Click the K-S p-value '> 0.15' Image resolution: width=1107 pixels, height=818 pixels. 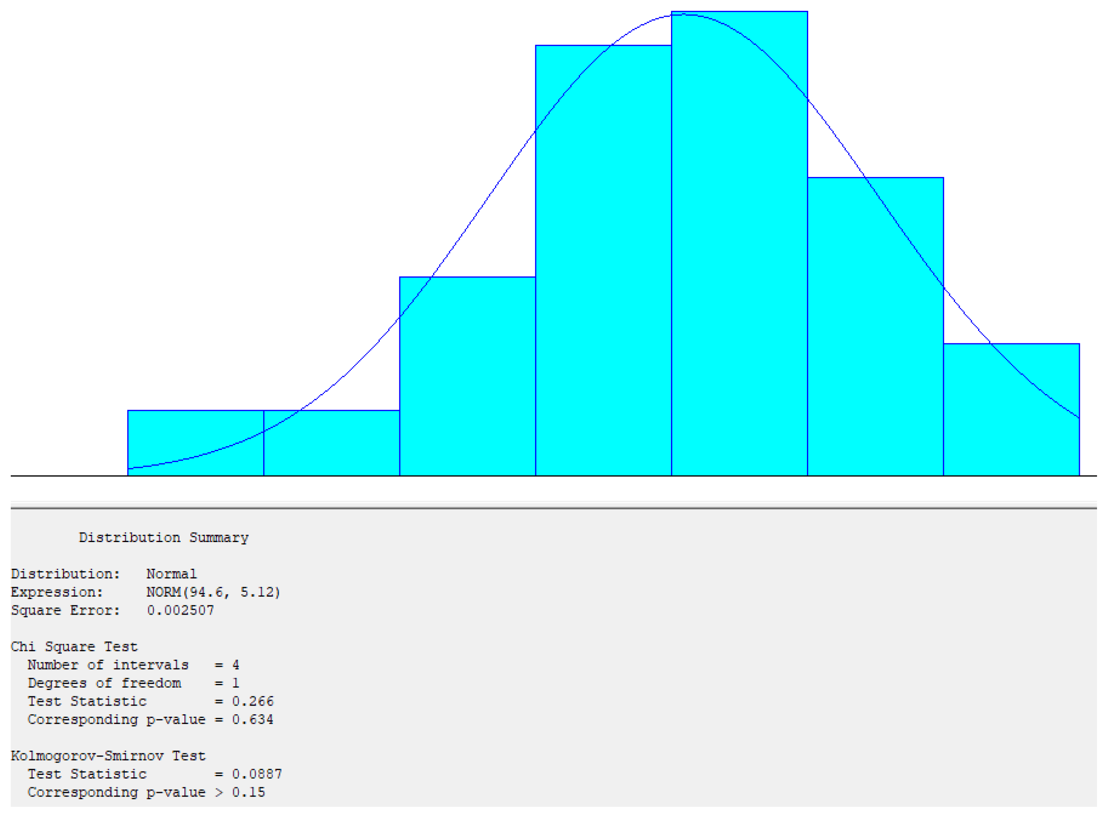coord(241,794)
